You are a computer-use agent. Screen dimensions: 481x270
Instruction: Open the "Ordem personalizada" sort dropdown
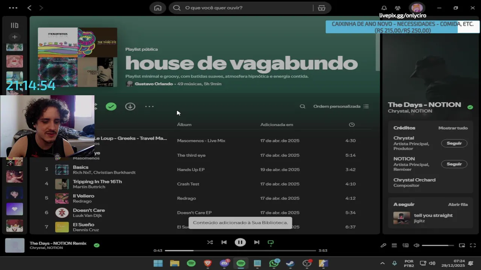[341, 106]
